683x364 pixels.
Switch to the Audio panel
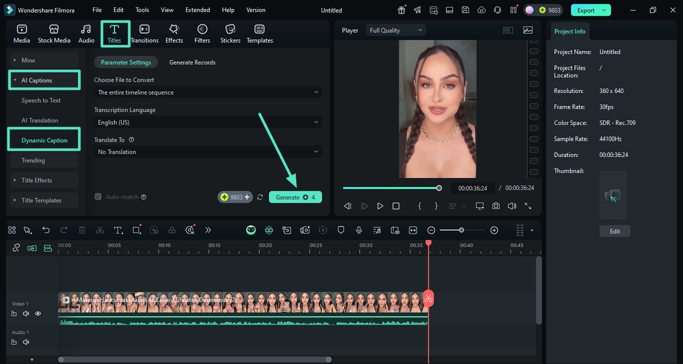[x=86, y=34]
